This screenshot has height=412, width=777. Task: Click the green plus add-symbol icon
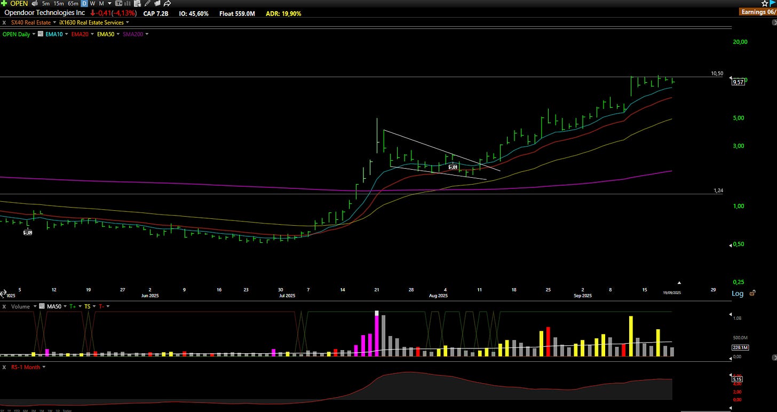click(4, 3)
